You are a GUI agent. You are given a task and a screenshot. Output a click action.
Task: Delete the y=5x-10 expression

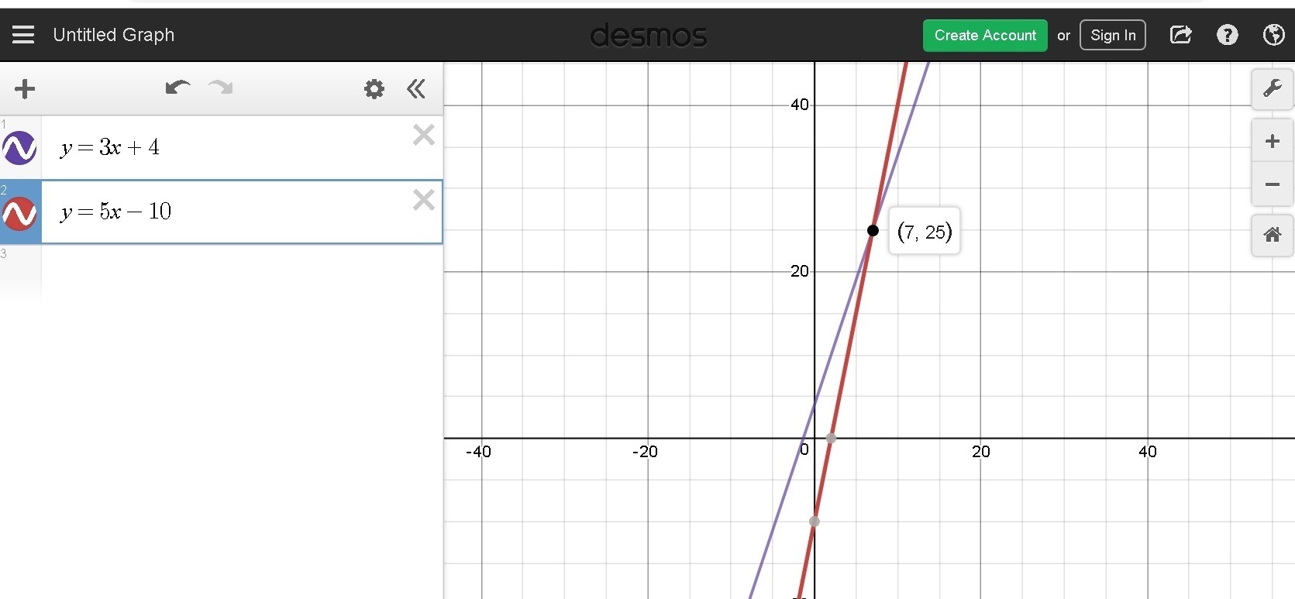424,200
